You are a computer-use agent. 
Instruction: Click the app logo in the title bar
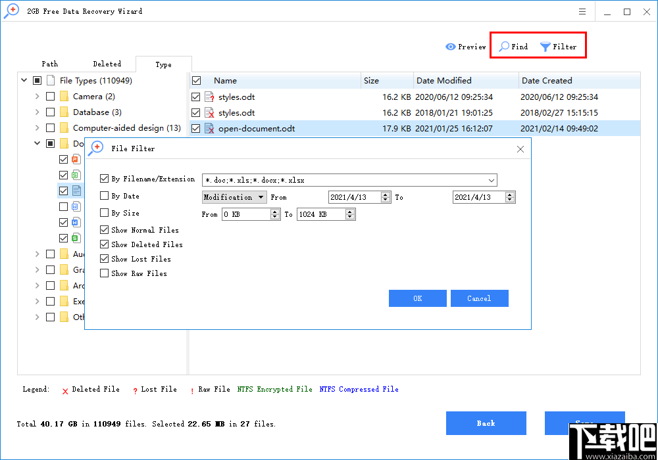11,11
